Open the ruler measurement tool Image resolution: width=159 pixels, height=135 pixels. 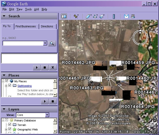114,16
